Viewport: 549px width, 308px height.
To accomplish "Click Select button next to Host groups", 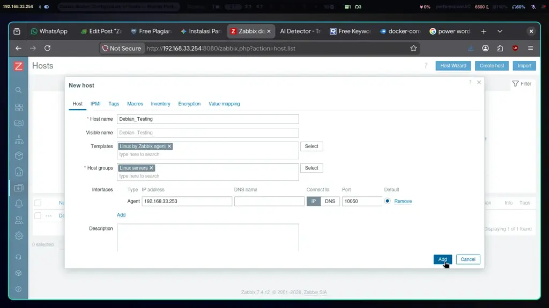I will (x=311, y=168).
